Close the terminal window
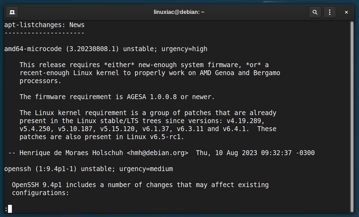Screen dimensions: 359x217 [346, 12]
